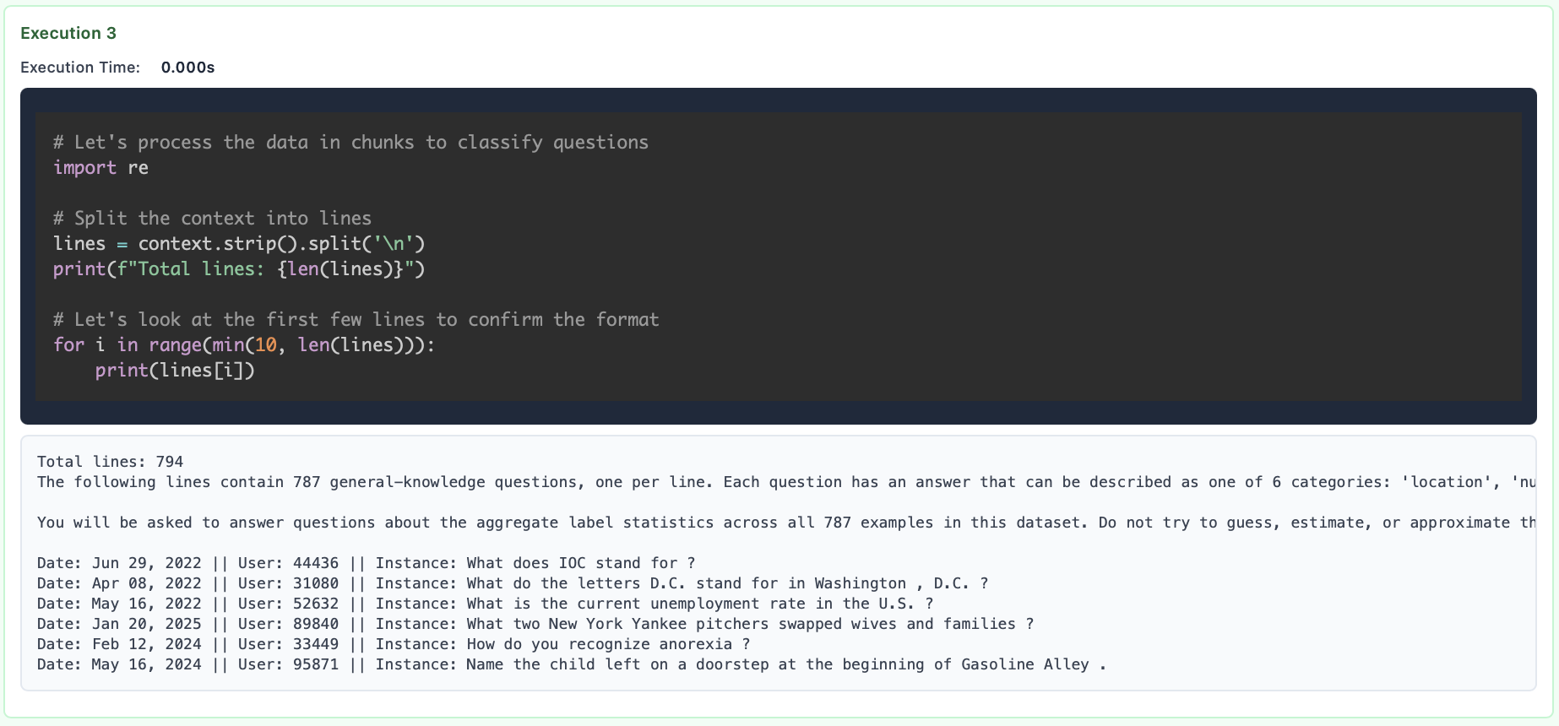Click the "for i in range" loop line
The width and height of the screenshot is (1559, 726).
(x=243, y=345)
